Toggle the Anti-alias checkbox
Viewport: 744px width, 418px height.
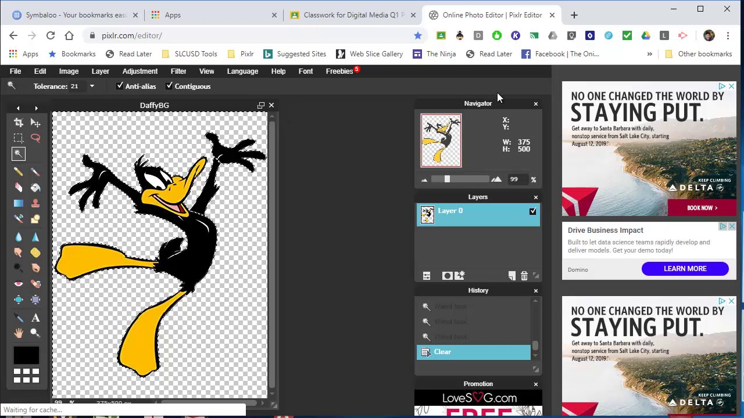[120, 86]
